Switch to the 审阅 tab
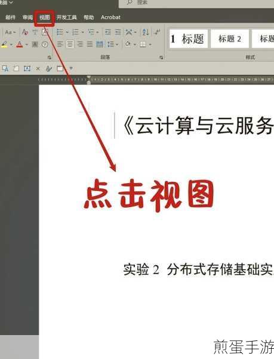 click(x=27, y=17)
